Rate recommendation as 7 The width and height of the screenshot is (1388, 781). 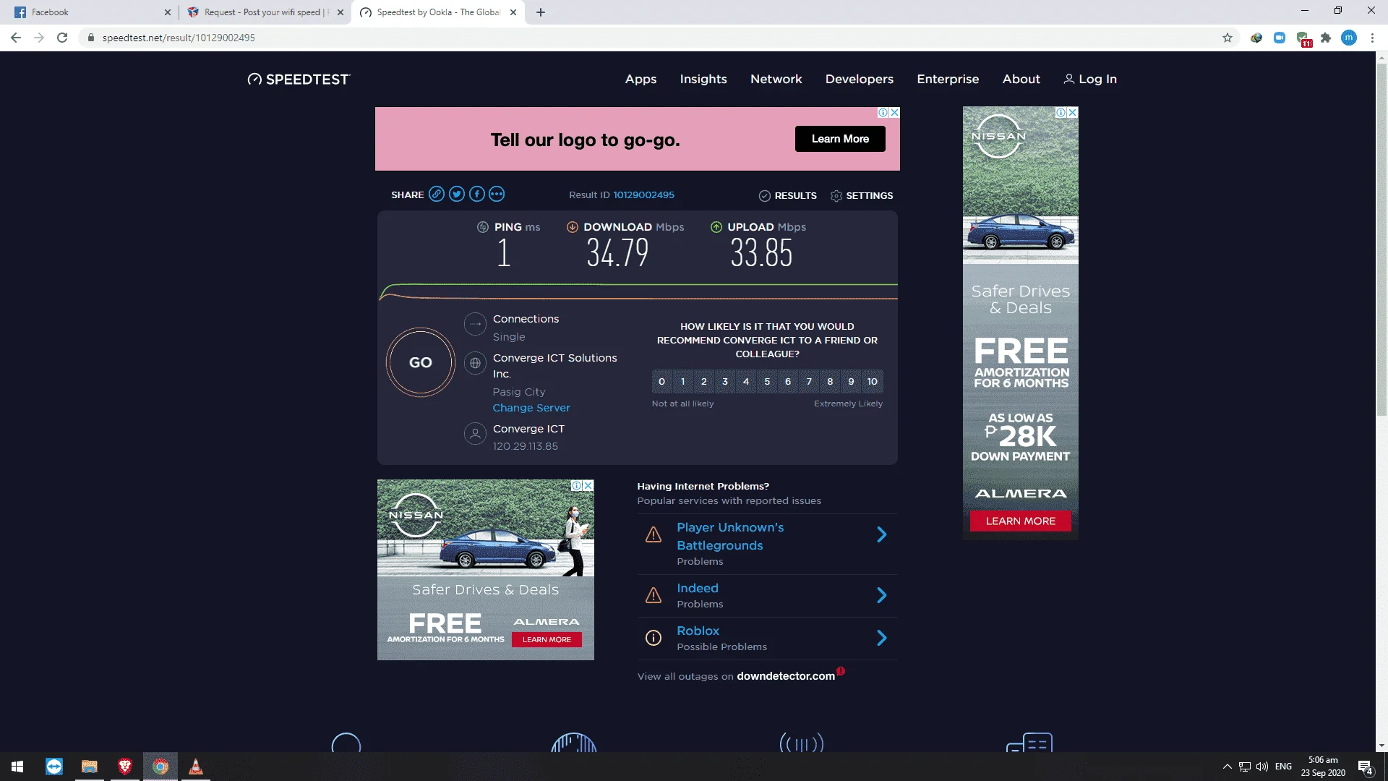tap(809, 382)
